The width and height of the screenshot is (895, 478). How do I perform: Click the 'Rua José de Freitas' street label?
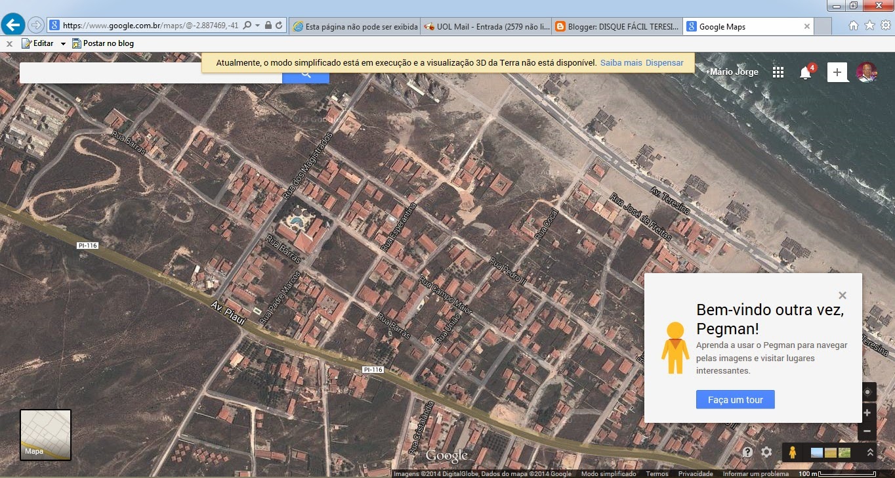click(641, 217)
